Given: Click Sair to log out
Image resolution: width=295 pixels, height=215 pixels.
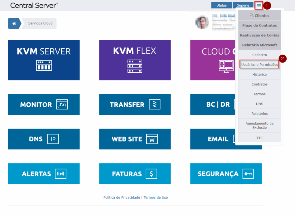Looking at the screenshot, I should click(x=260, y=137).
